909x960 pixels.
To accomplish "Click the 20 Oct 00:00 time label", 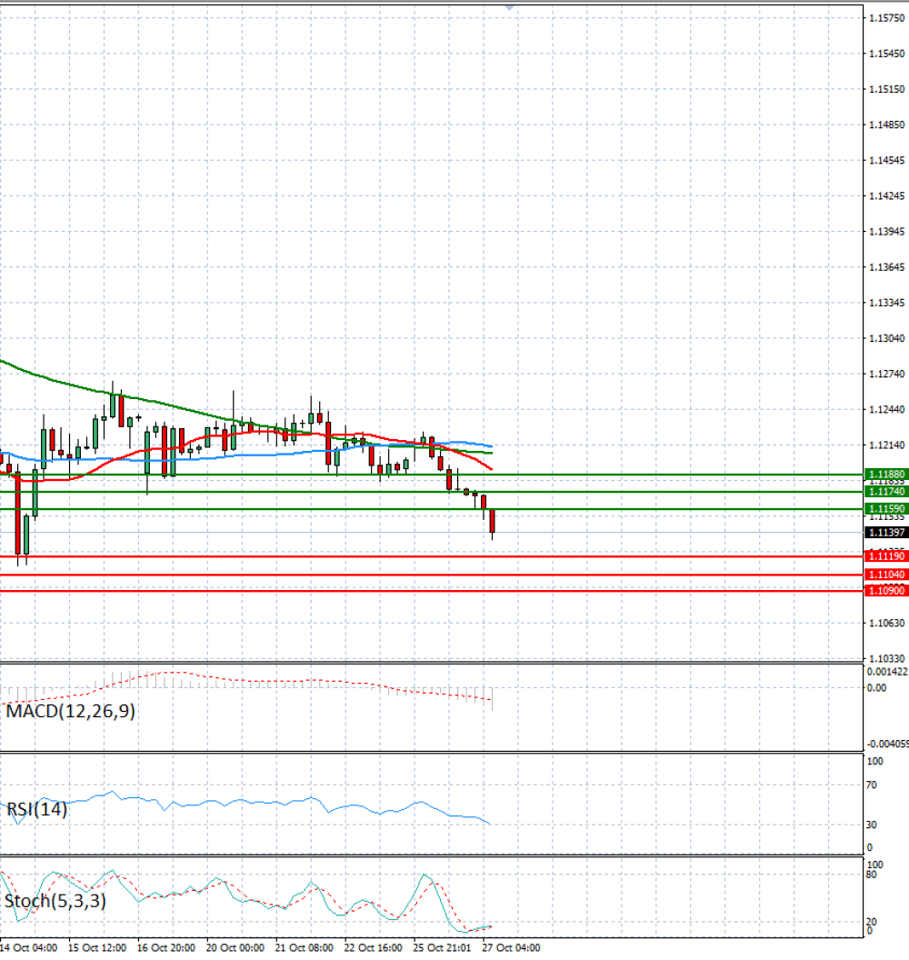I will click(235, 948).
